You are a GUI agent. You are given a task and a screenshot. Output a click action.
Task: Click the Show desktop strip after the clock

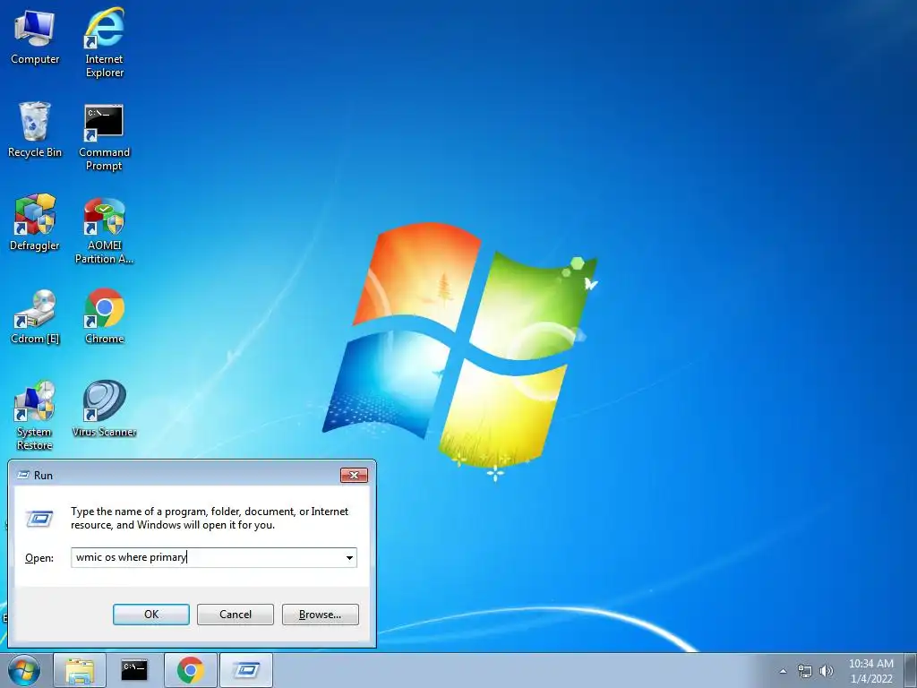[x=911, y=671]
